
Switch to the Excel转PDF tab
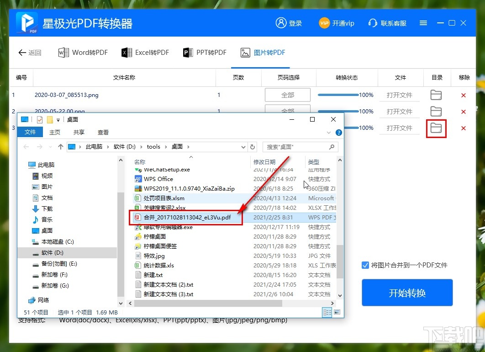145,52
